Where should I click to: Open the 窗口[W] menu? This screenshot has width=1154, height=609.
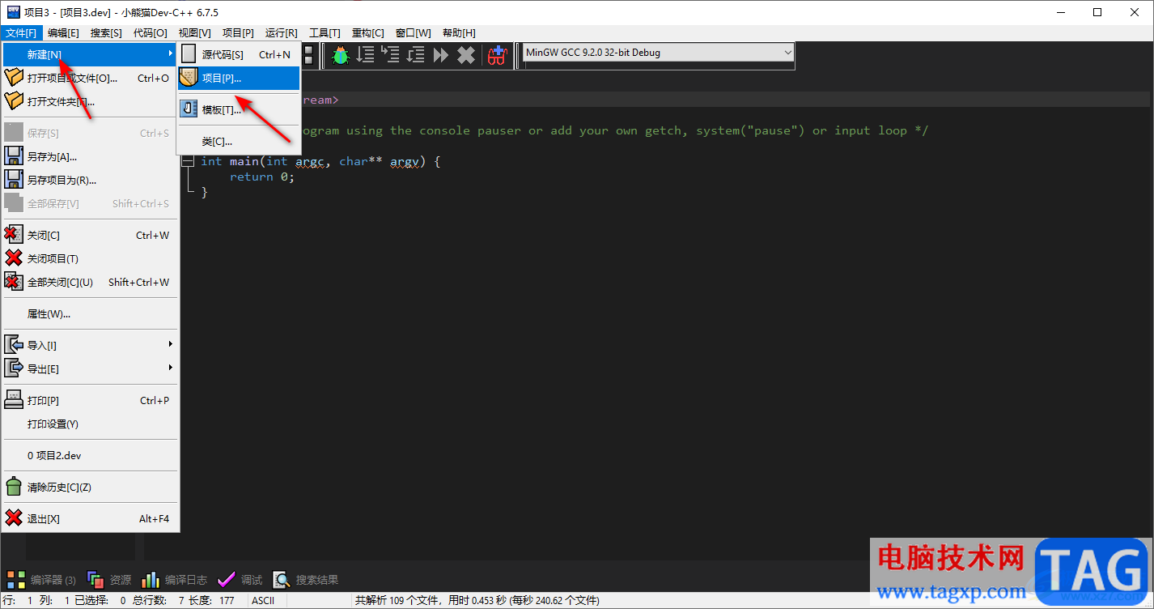tap(413, 32)
